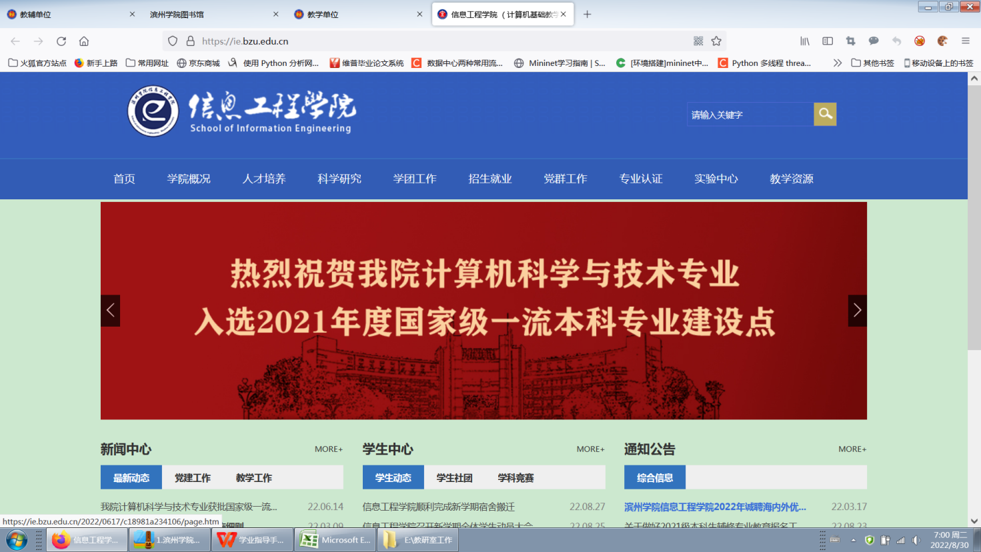
Task: Go to the browser home page icon
Action: [84, 41]
